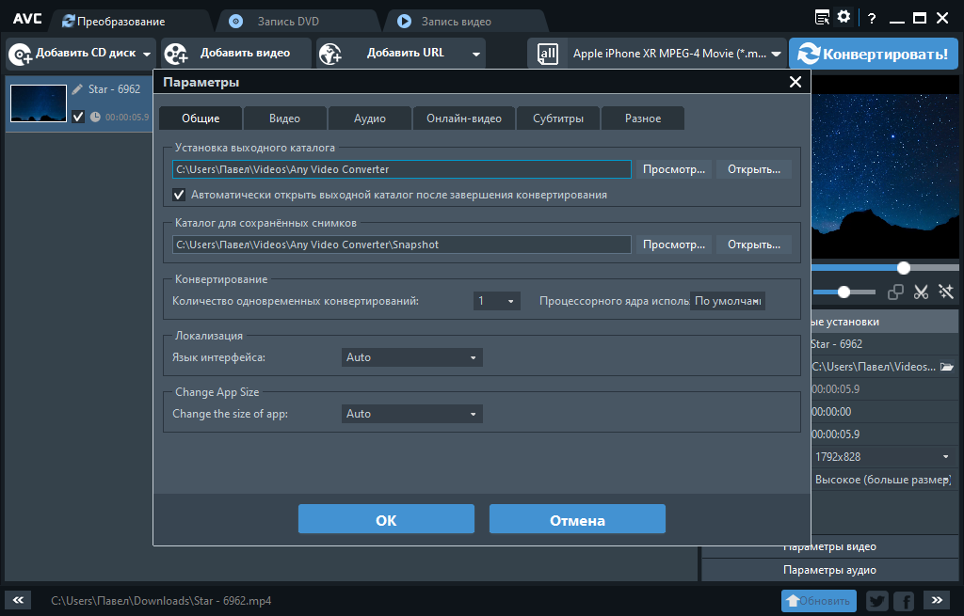Switch to the Аудио tab
This screenshot has width=964, height=616.
click(x=369, y=118)
